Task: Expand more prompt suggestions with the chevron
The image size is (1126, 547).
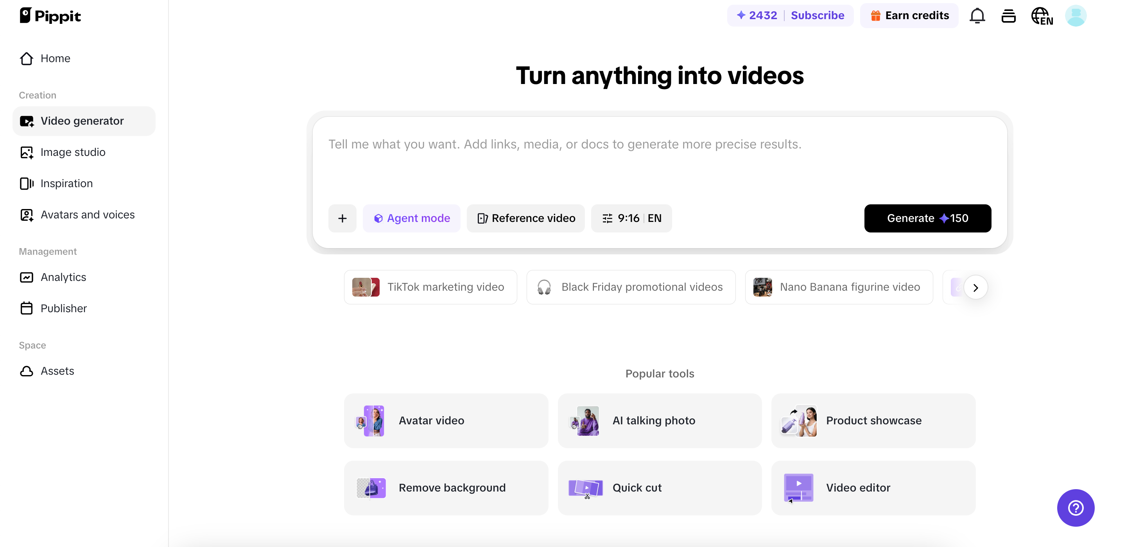Action: click(976, 287)
